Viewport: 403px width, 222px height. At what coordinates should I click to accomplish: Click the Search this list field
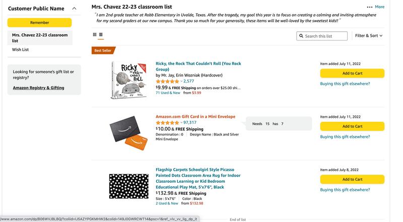[x=325, y=36]
